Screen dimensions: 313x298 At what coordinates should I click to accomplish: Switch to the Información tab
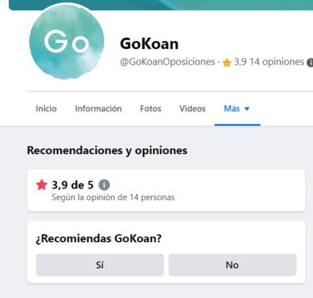(99, 109)
